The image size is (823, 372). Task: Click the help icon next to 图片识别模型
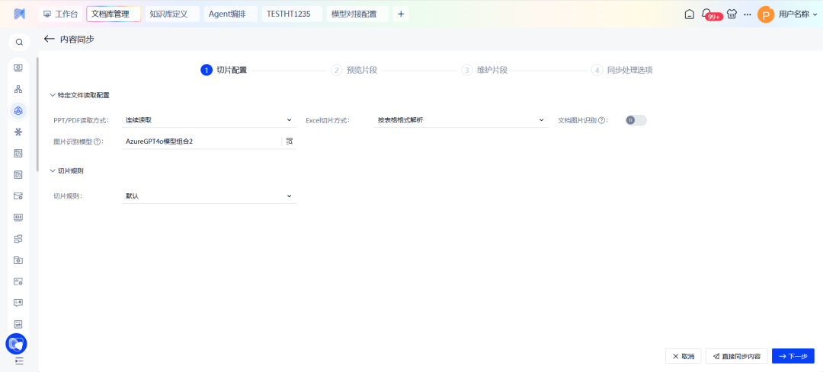pyautogui.click(x=98, y=141)
